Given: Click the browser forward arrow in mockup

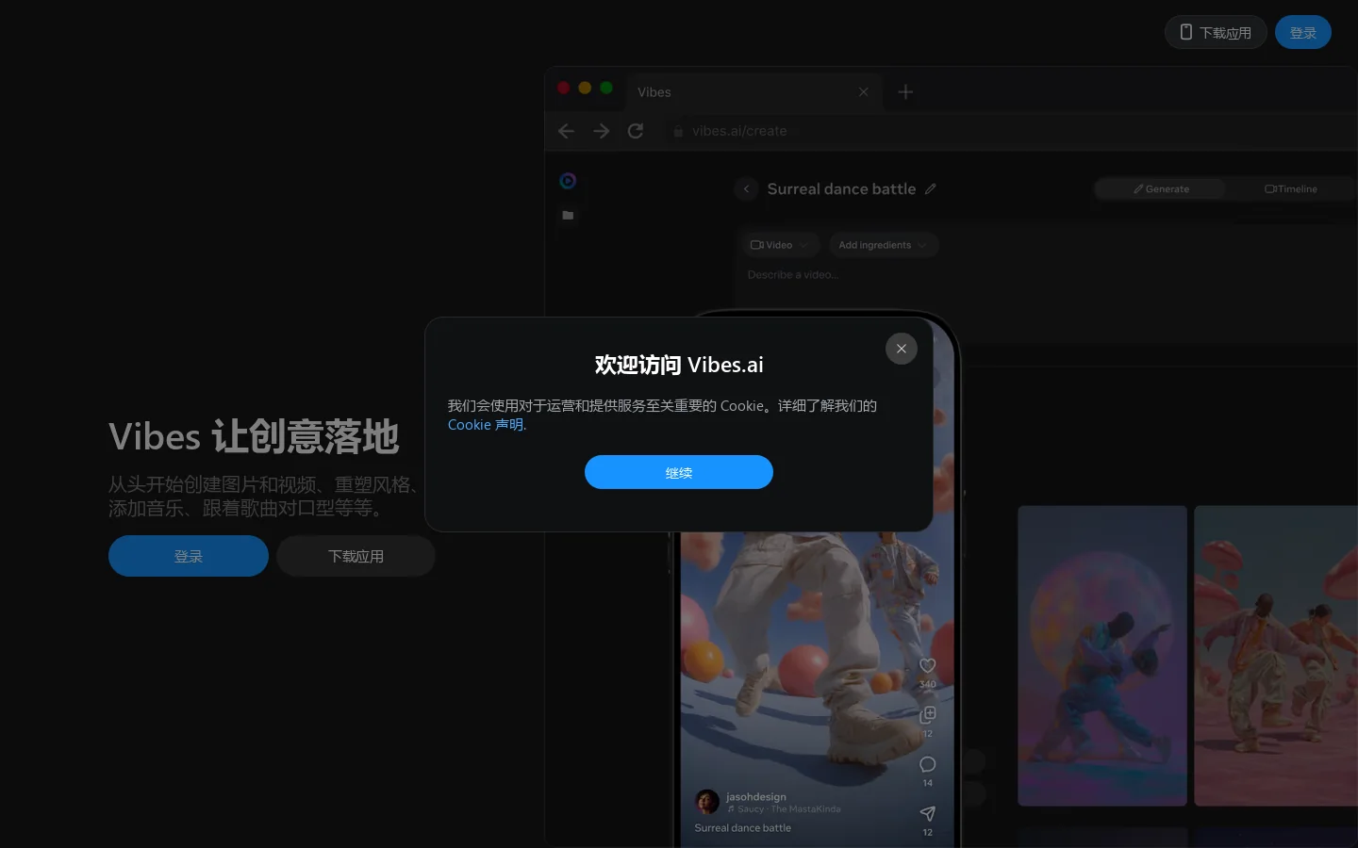Looking at the screenshot, I should (601, 131).
